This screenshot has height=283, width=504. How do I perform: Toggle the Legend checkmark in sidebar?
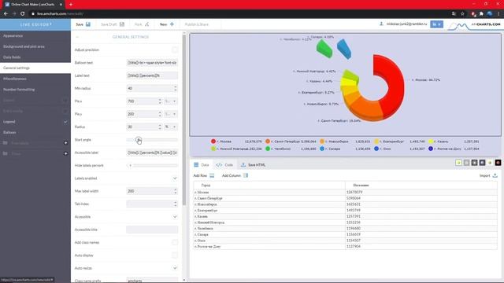pyautogui.click(x=65, y=122)
